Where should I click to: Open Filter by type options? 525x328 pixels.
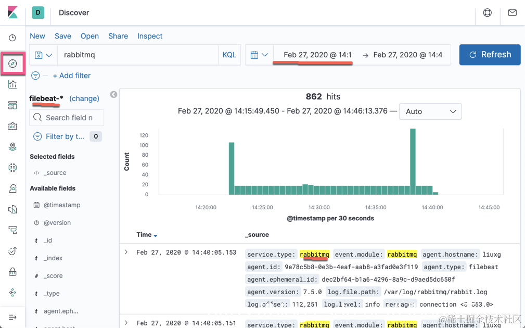(59, 136)
